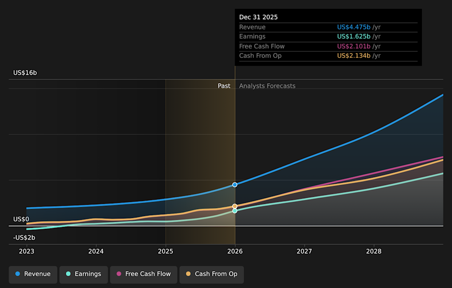Toggle the Earnings series visibility
The height and width of the screenshot is (288, 452).
coord(83,273)
